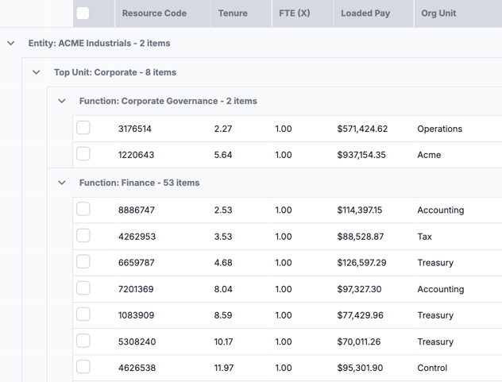Viewport: 502px width, 382px height.
Task: Collapse the Entity: ACME Industrials group
Action: point(11,43)
